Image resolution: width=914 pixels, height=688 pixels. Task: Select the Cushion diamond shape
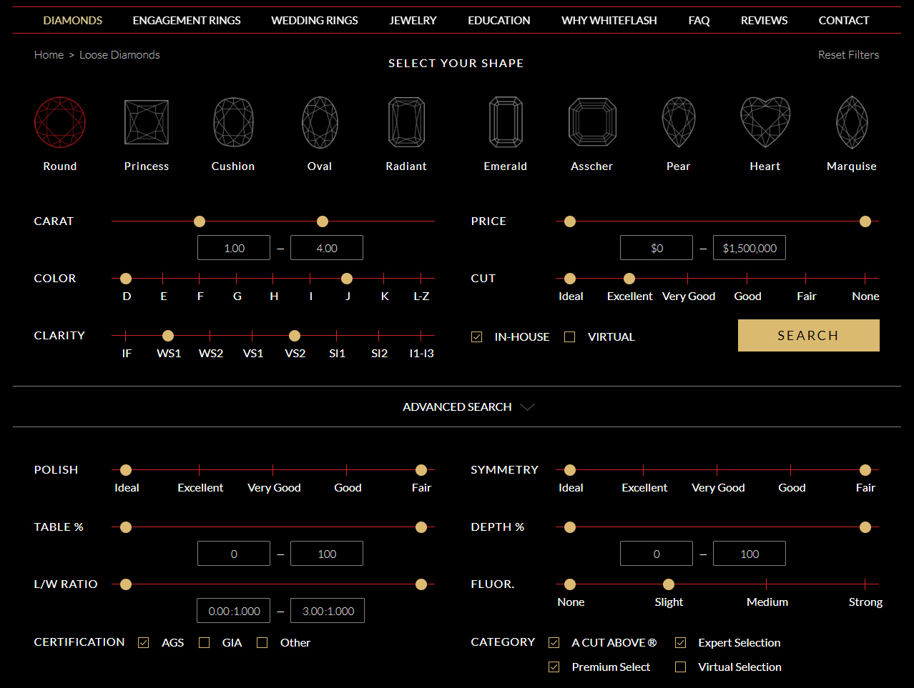[232, 122]
